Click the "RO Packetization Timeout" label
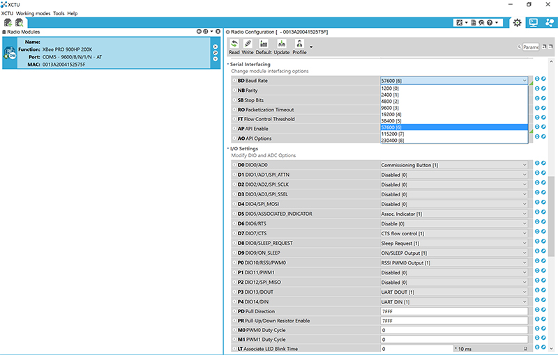 pyautogui.click(x=266, y=110)
